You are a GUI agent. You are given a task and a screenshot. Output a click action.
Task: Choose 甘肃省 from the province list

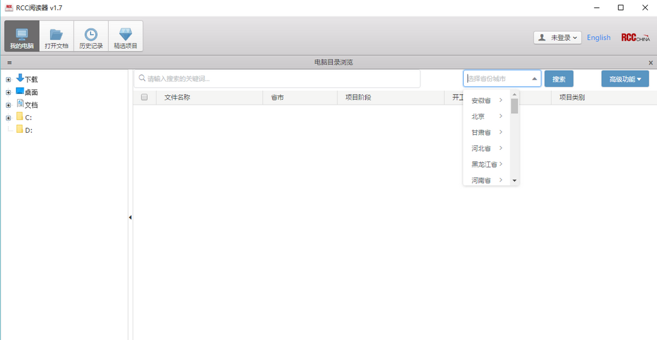pyautogui.click(x=481, y=132)
